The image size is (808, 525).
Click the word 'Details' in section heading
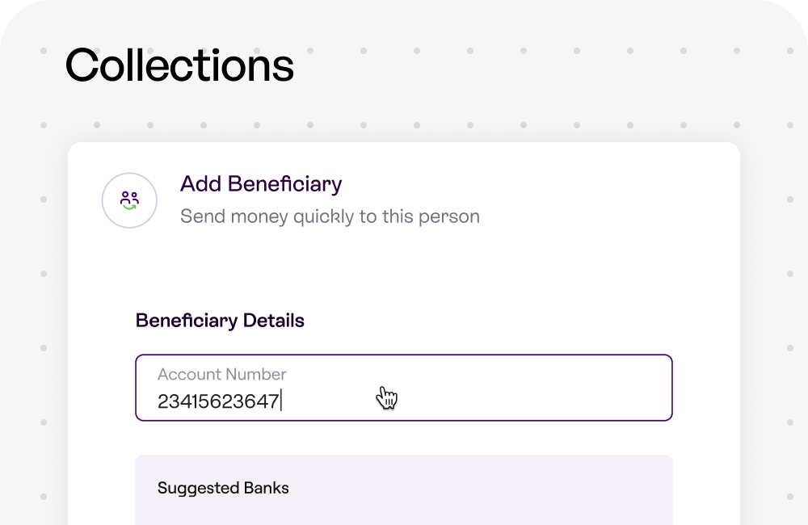pyautogui.click(x=274, y=321)
